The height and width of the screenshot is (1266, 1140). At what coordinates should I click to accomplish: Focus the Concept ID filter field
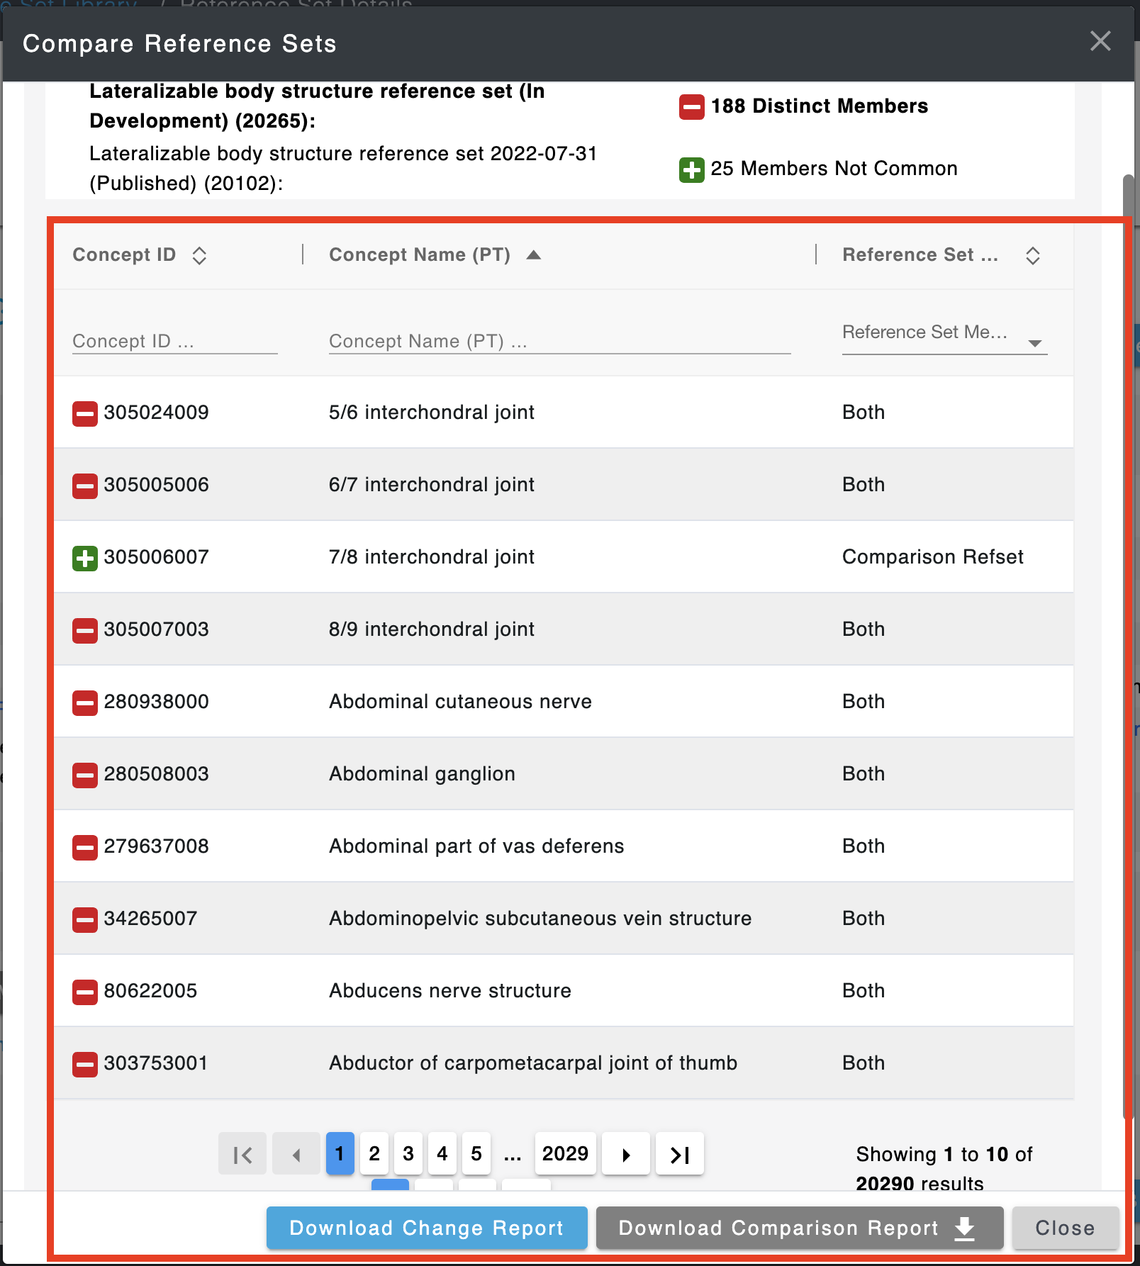pos(175,342)
